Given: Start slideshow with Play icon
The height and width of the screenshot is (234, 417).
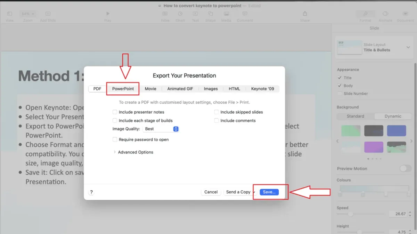Looking at the screenshot, I should tap(108, 14).
